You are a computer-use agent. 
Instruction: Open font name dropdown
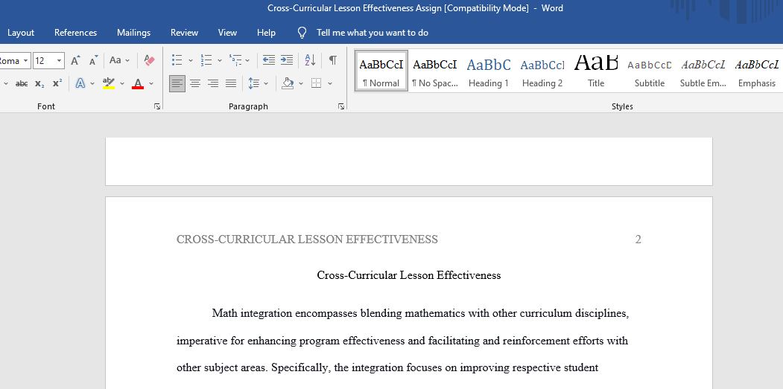coord(25,61)
